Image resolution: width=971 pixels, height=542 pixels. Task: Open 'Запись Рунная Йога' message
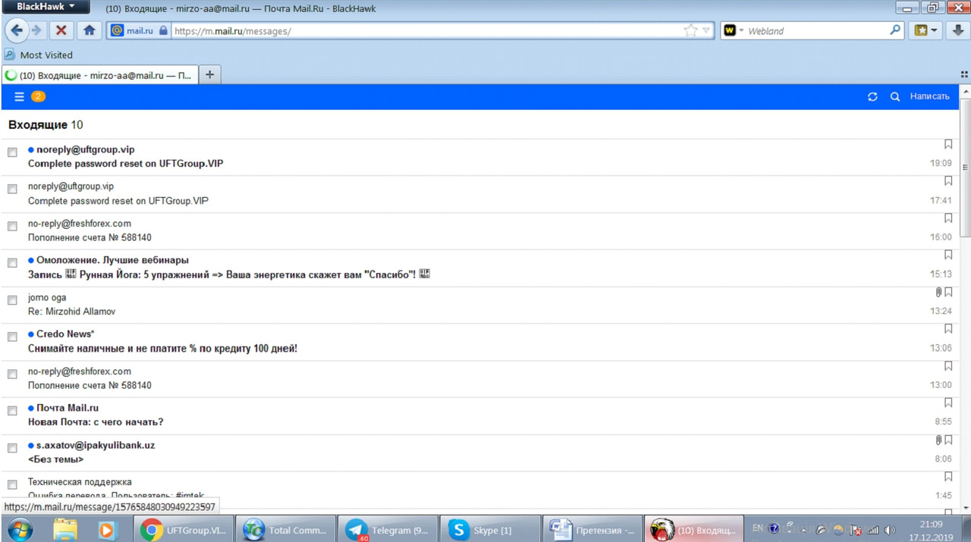(x=229, y=274)
